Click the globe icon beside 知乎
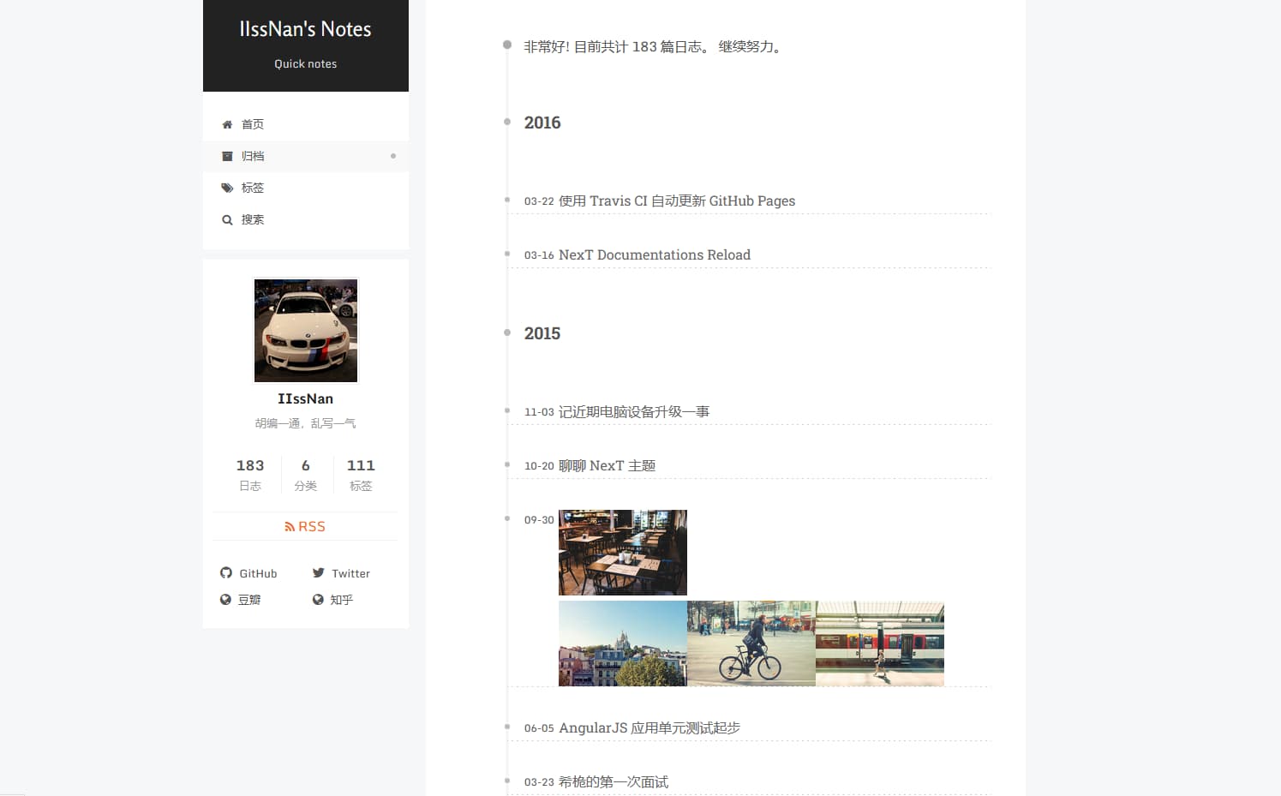Screen dimensions: 1281x796 [318, 599]
